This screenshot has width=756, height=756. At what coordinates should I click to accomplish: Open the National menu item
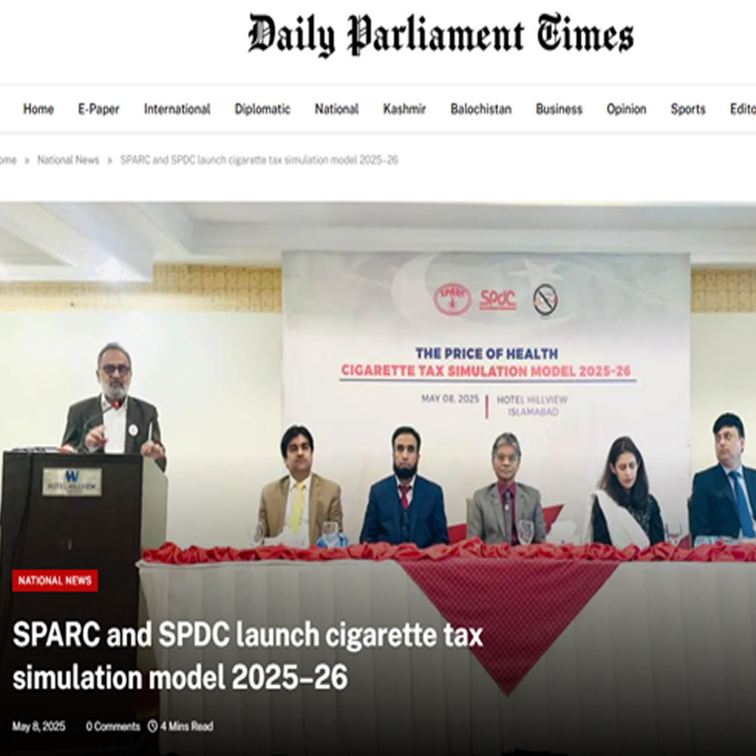pyautogui.click(x=336, y=110)
